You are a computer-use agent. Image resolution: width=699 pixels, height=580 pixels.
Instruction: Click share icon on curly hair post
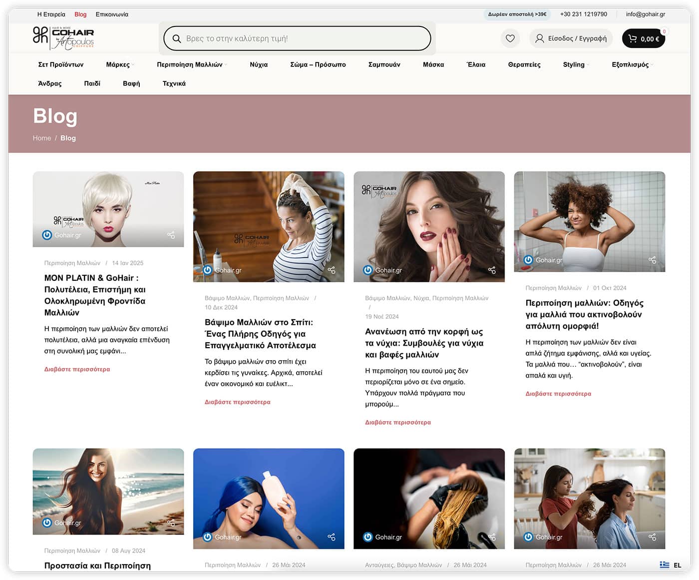pos(652,260)
